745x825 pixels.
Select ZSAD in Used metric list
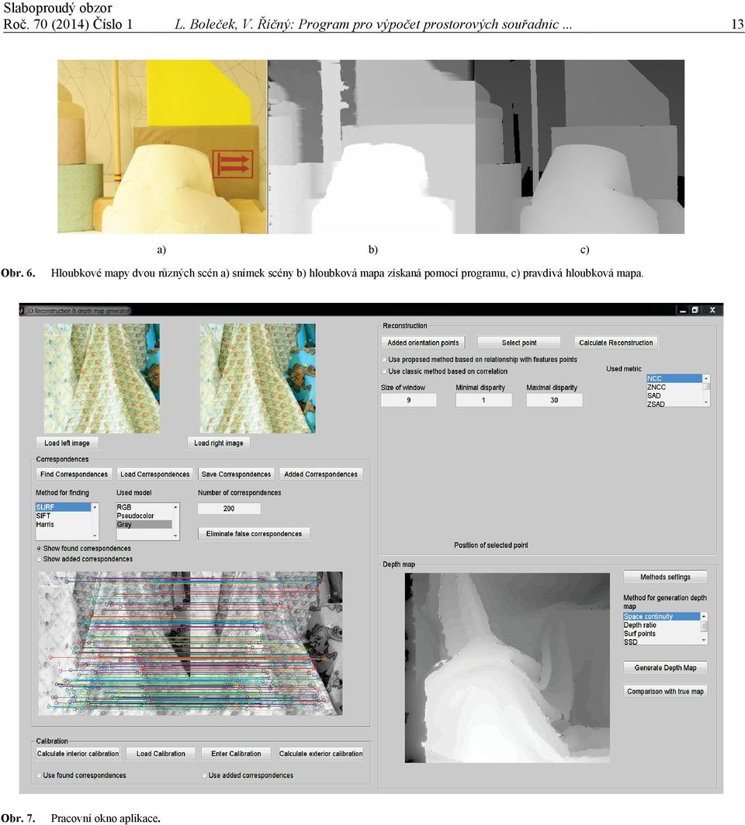click(x=674, y=403)
